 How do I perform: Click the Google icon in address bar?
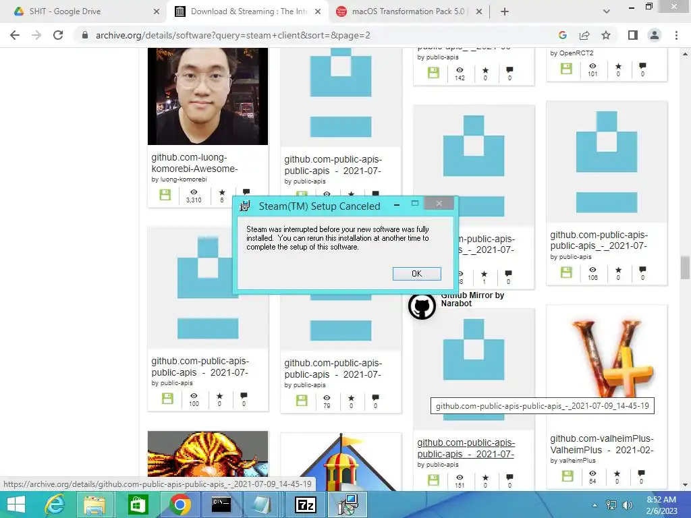[562, 35]
